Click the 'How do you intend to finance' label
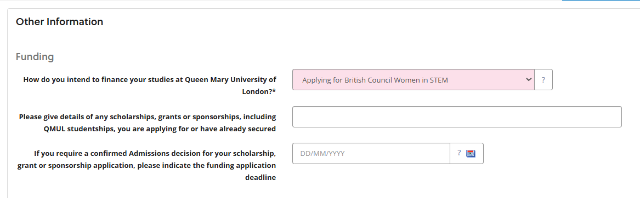 point(149,85)
